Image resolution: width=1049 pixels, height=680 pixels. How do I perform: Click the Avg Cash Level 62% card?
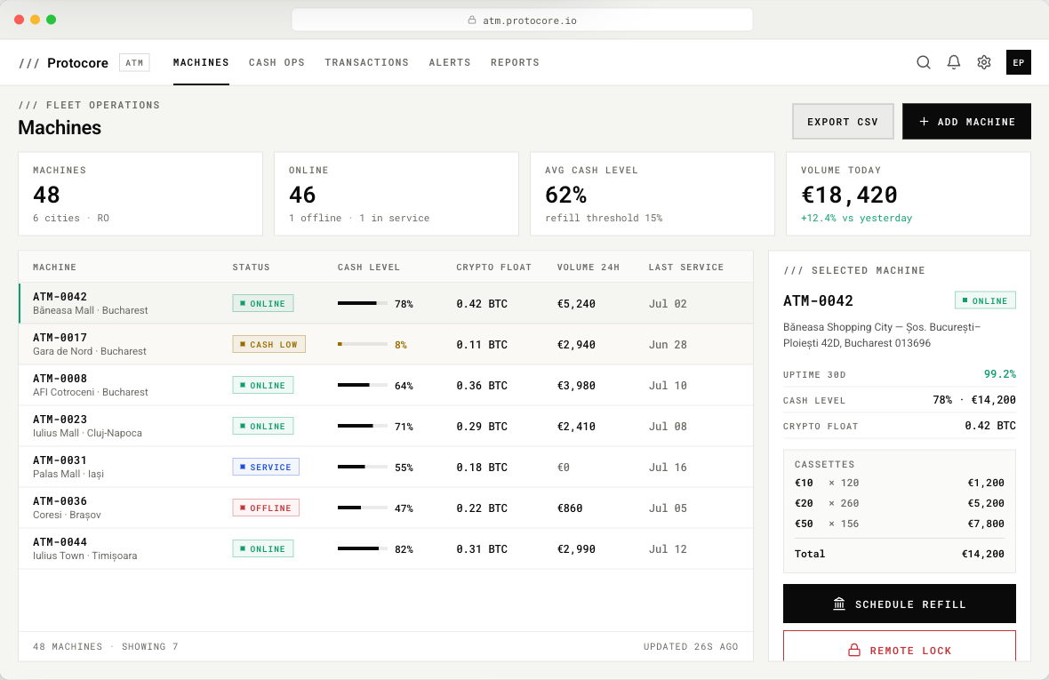653,194
